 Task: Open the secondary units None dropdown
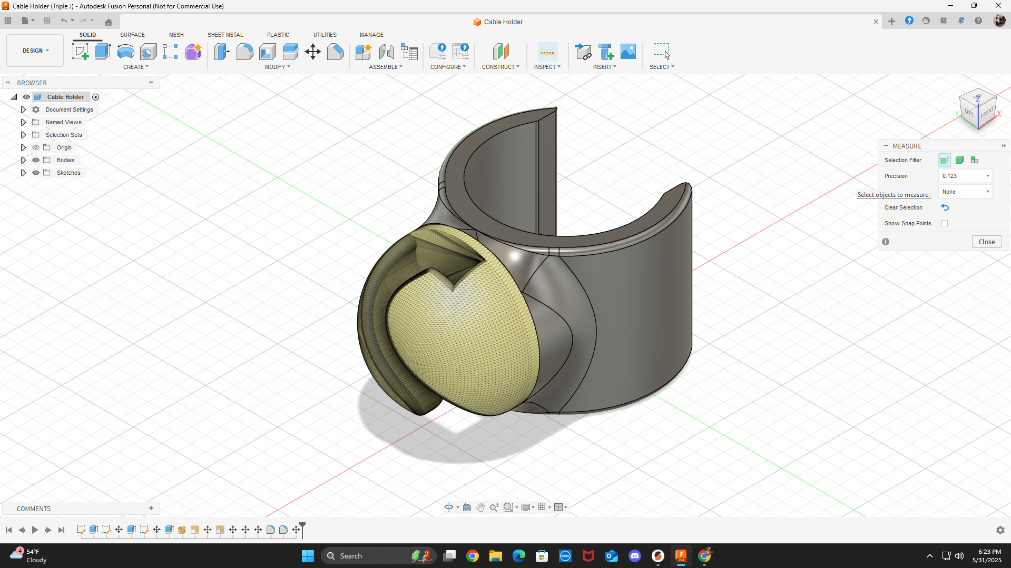(x=966, y=192)
